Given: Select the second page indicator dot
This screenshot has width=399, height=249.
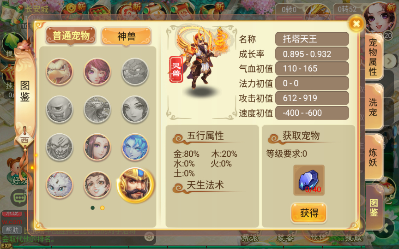Looking at the screenshot, I should tap(103, 208).
